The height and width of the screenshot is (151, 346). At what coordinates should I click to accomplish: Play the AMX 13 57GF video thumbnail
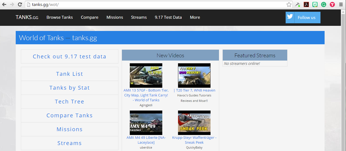(146, 75)
